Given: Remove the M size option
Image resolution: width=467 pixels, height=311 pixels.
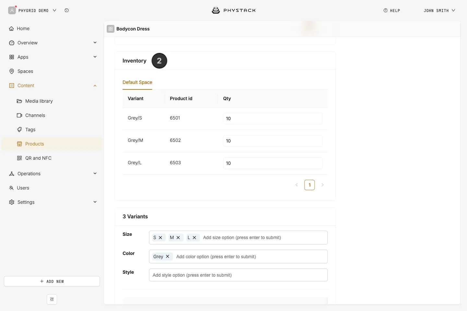Looking at the screenshot, I should pyautogui.click(x=178, y=237).
